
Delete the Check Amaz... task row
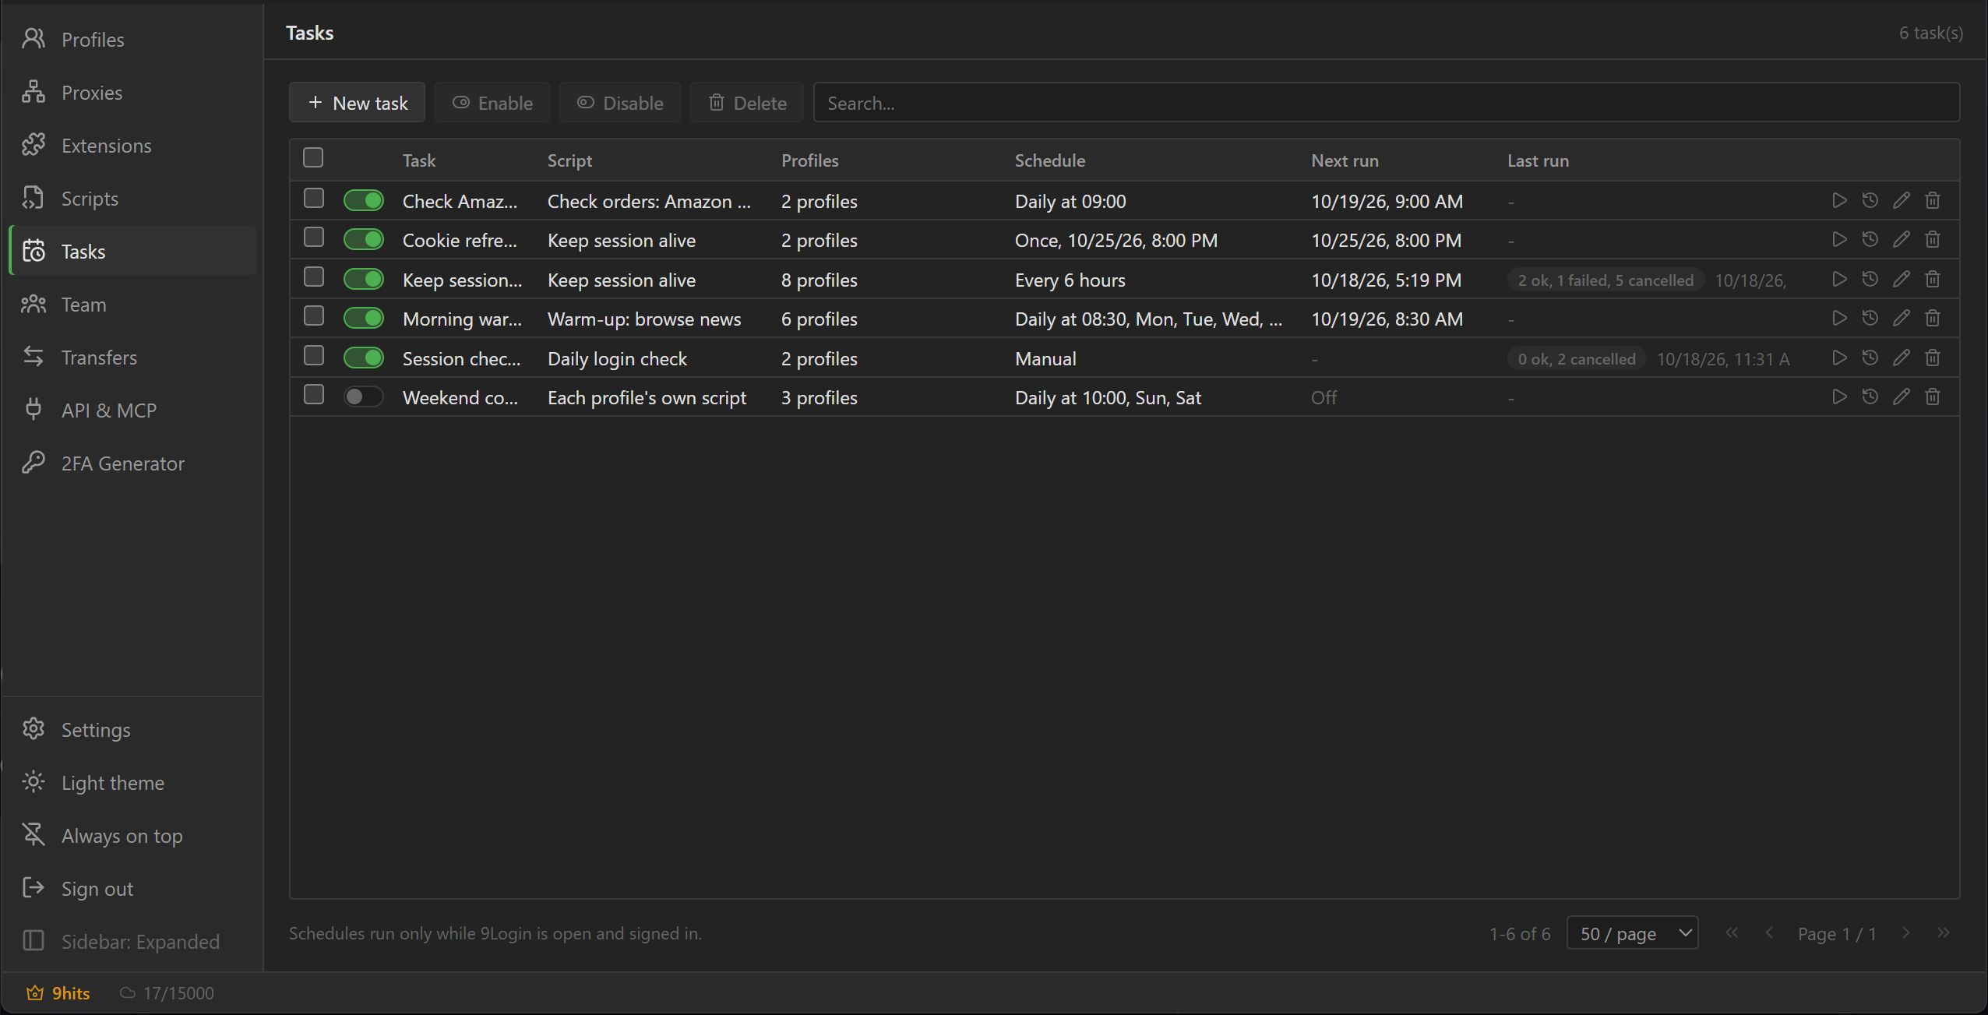click(1933, 201)
